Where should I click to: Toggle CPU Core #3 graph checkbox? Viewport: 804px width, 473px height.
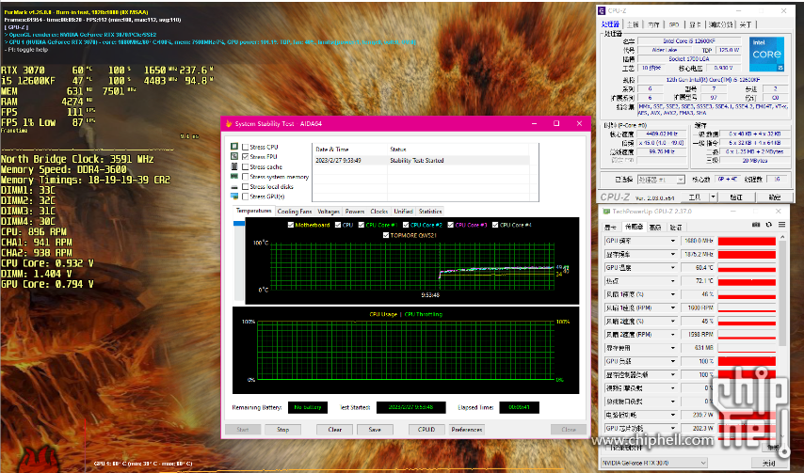pos(450,225)
